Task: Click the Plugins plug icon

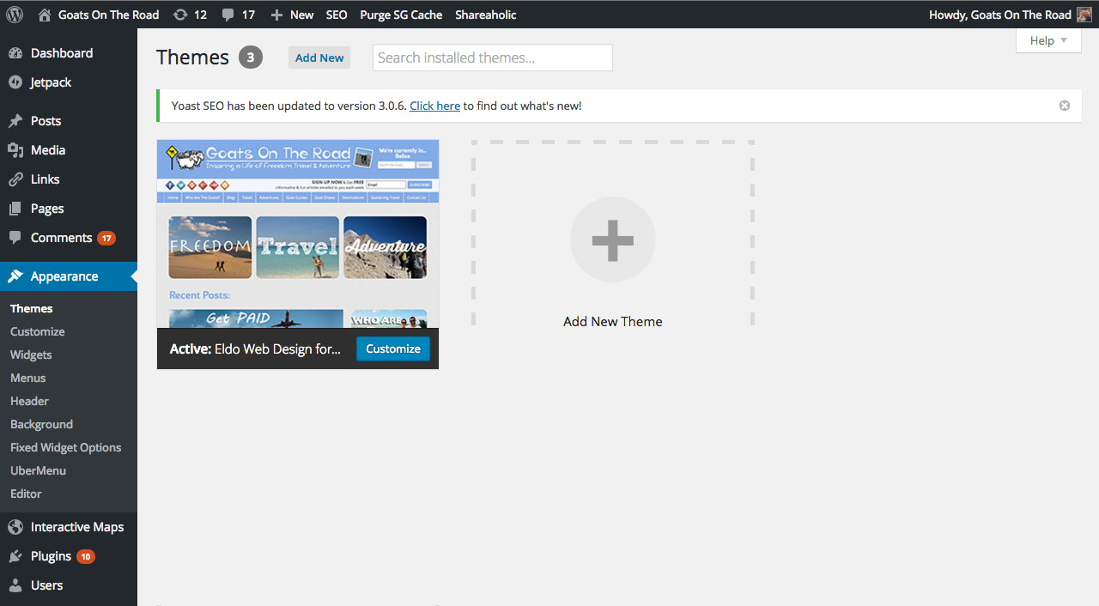Action: pos(15,556)
